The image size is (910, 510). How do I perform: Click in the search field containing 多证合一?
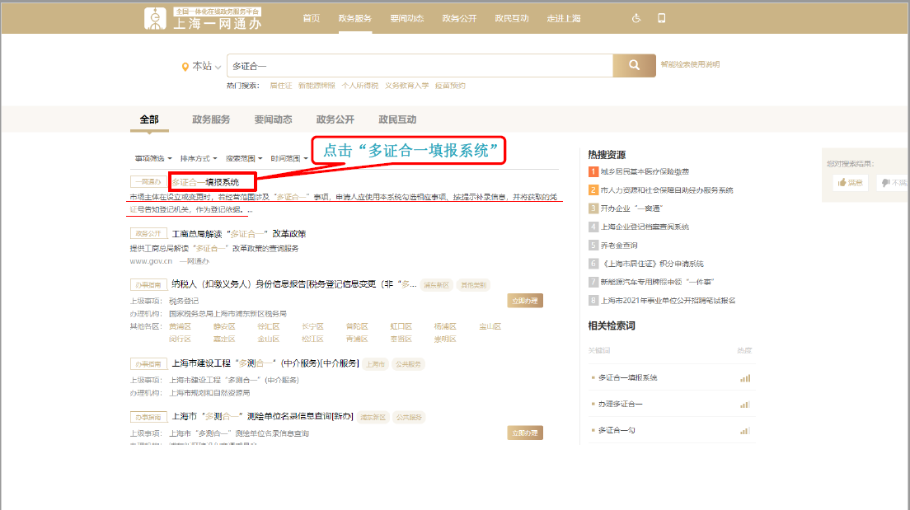(419, 66)
